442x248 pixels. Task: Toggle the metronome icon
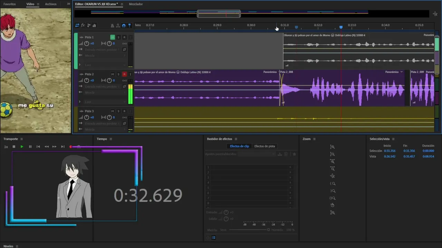112,25
